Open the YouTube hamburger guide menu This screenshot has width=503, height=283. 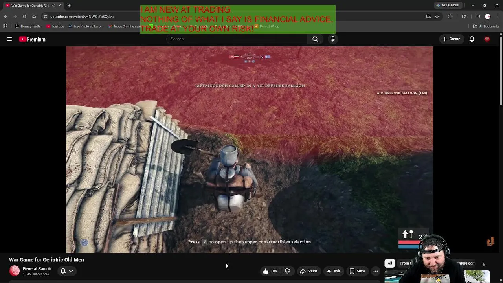[x=9, y=39]
